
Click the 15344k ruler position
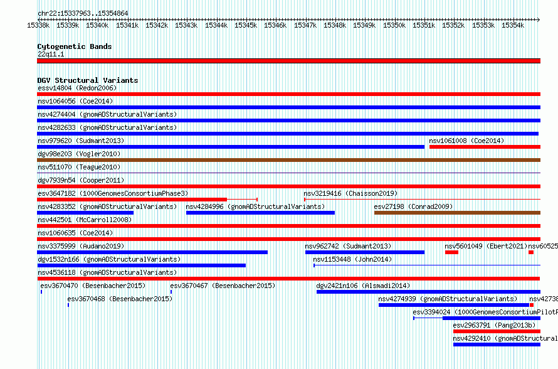(x=216, y=25)
